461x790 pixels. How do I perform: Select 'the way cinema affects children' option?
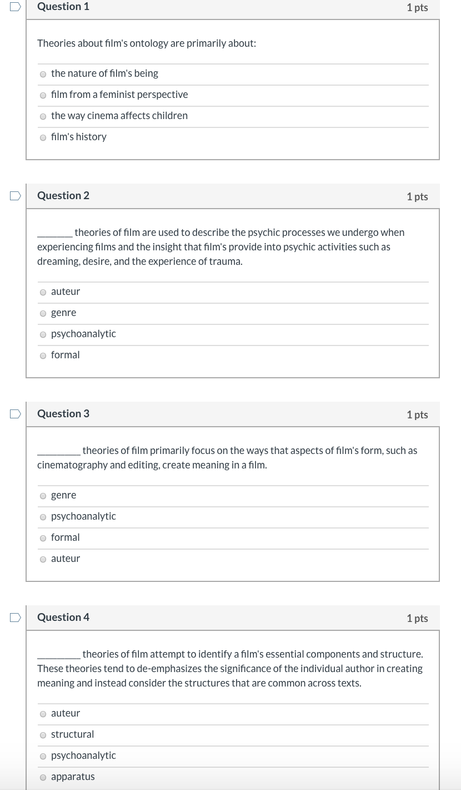click(x=43, y=116)
